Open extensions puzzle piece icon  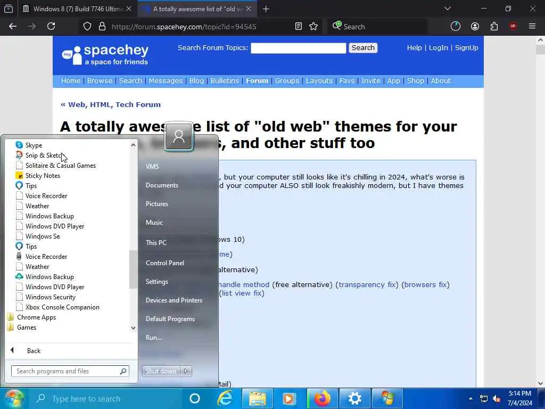click(494, 27)
